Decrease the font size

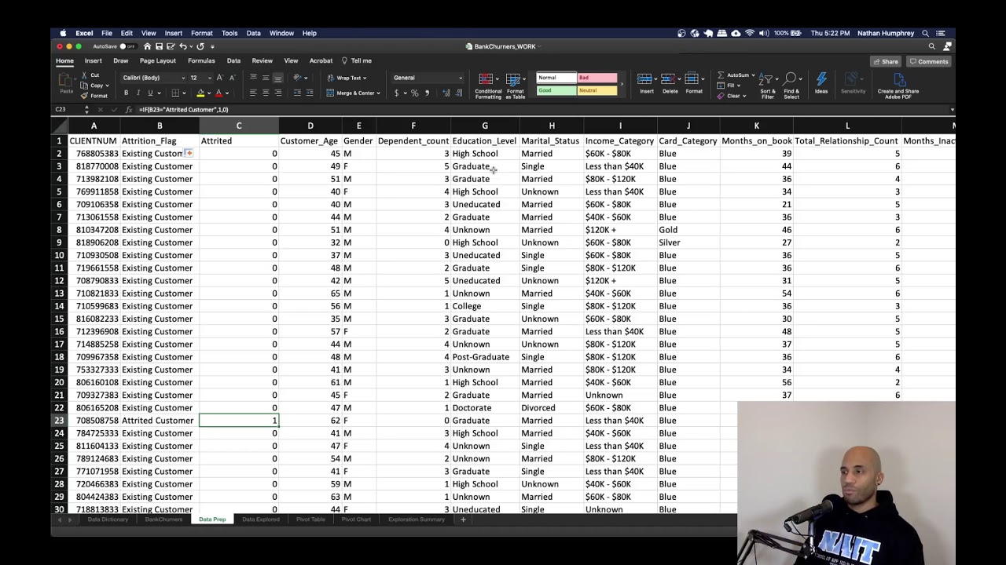231,78
